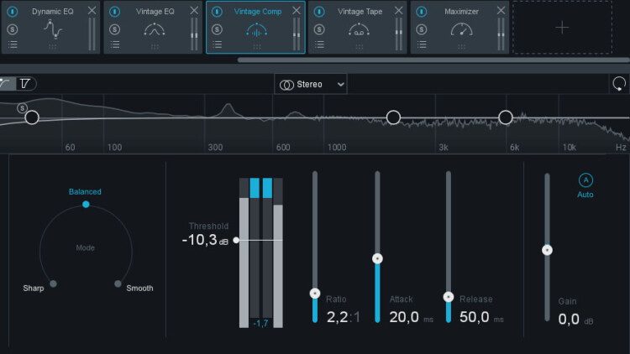Bypass the Maximizer module power button
Image resolution: width=630 pixels, height=354 pixels.
click(x=422, y=12)
